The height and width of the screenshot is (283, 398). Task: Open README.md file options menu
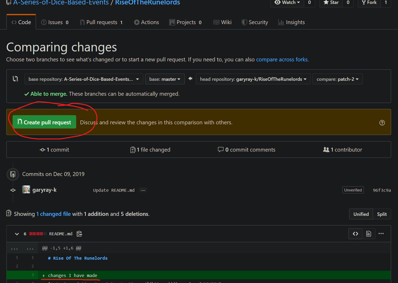[x=381, y=233]
